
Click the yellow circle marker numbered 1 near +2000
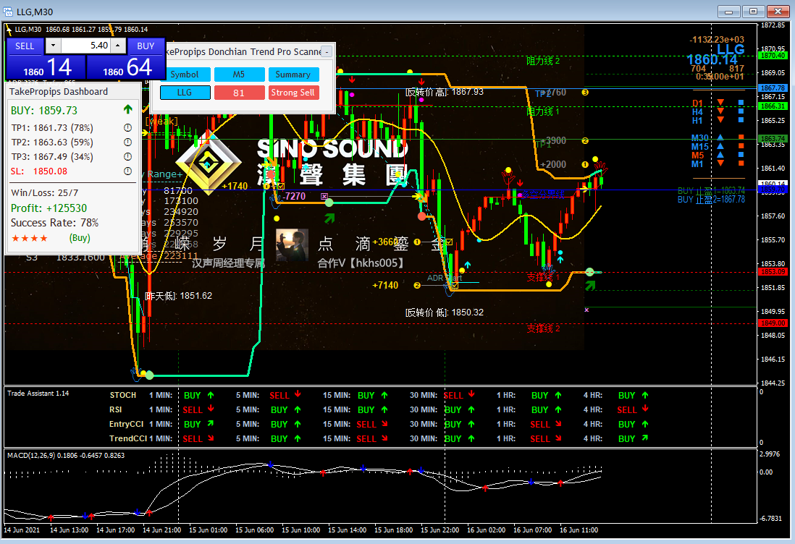[585, 164]
